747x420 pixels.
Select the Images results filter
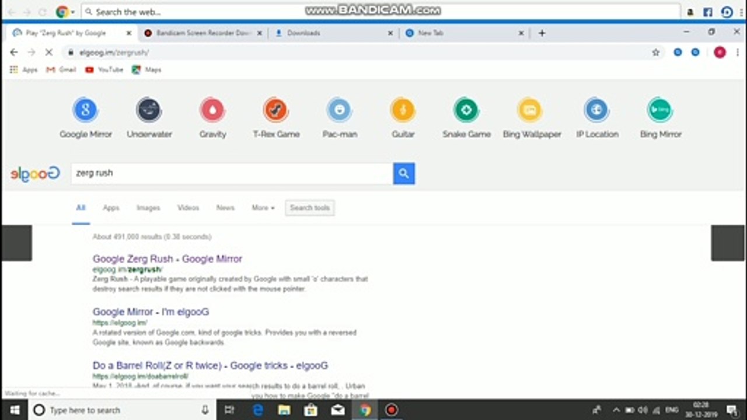pyautogui.click(x=148, y=208)
